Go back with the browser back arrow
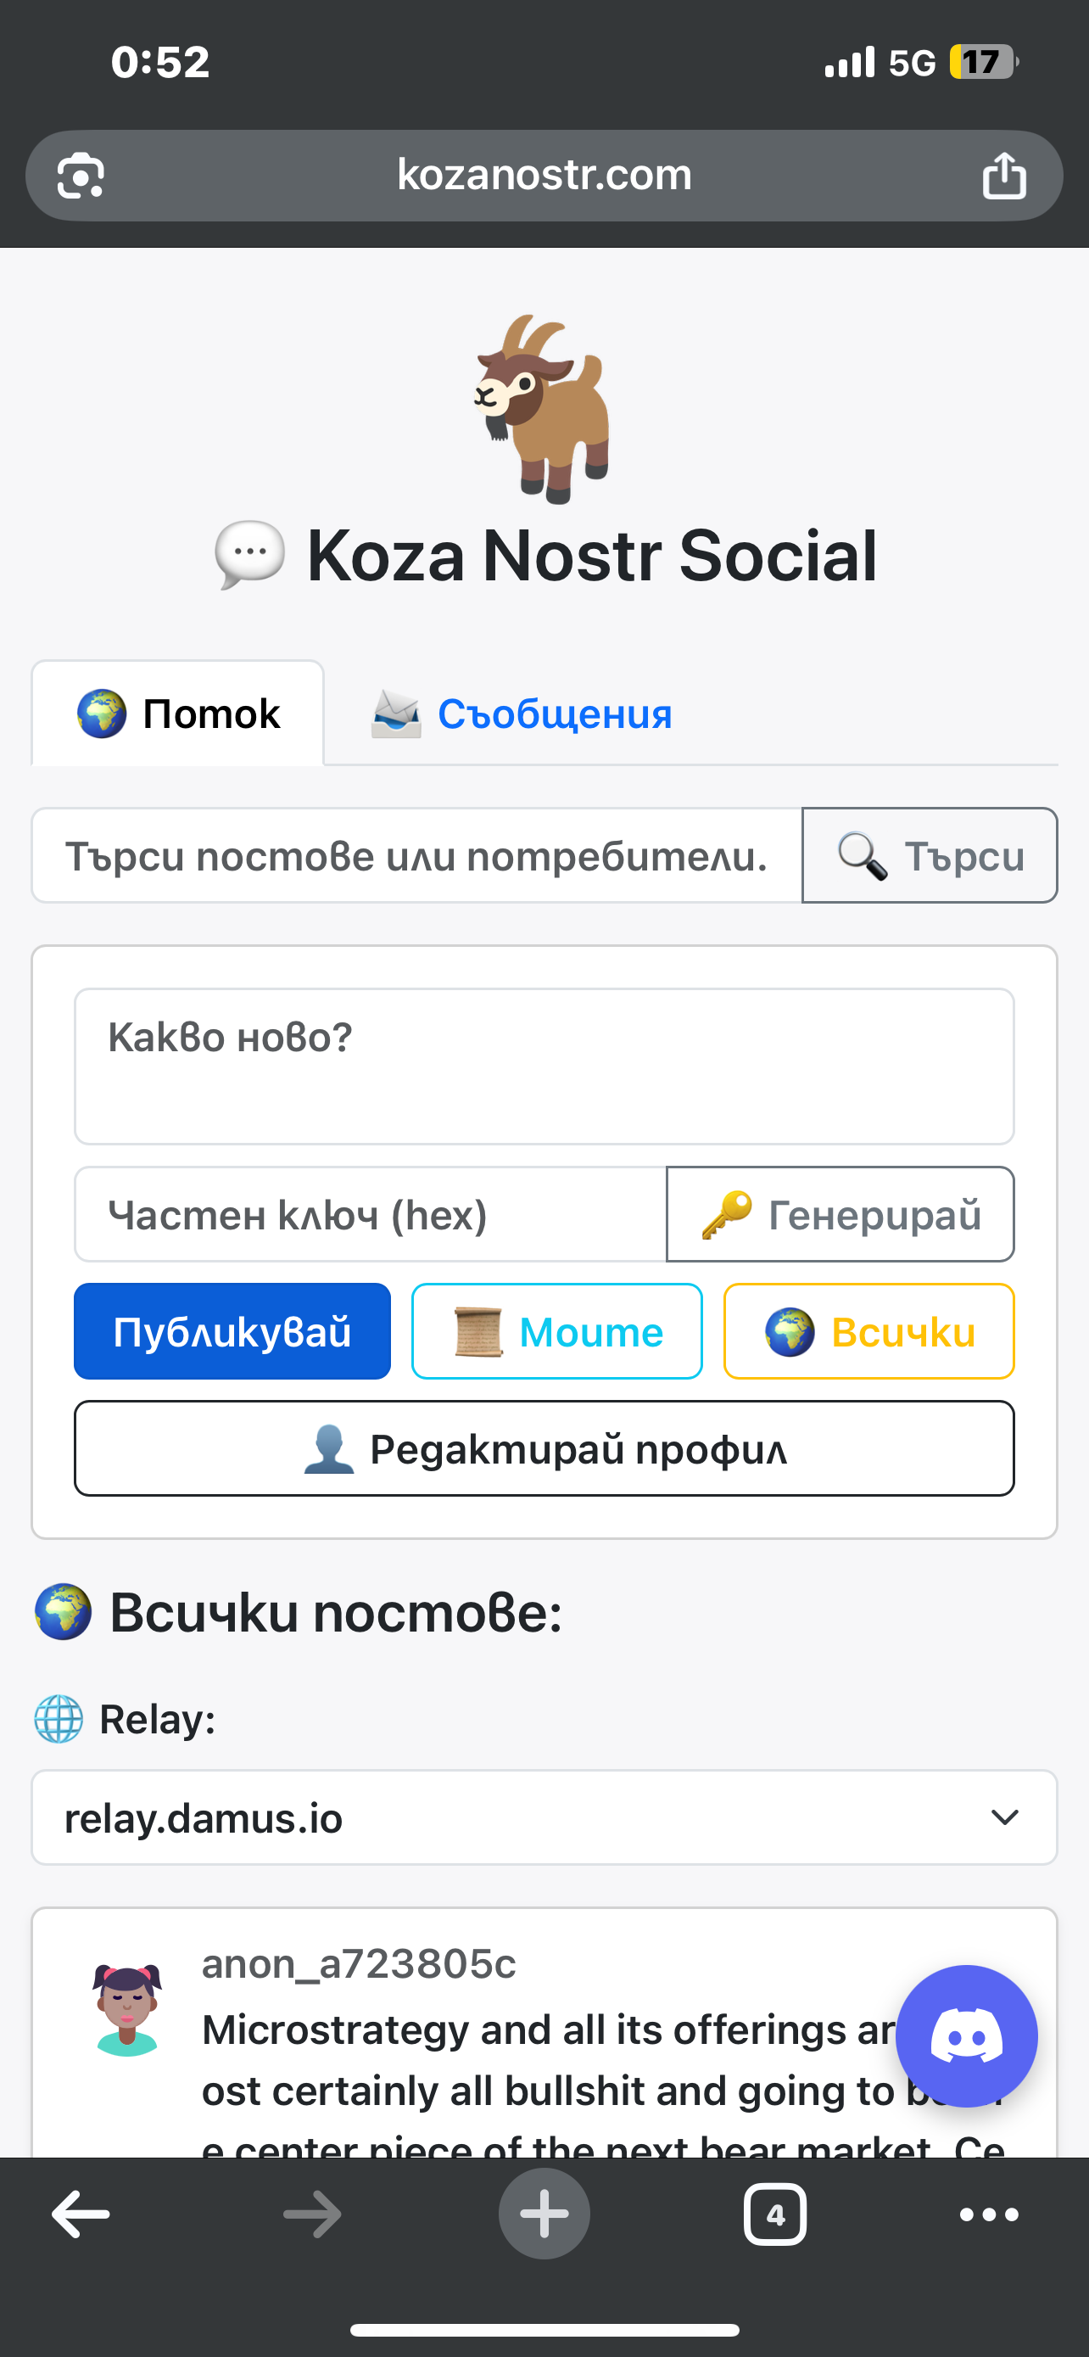Screen dimensions: 1089x2357 [81, 2214]
